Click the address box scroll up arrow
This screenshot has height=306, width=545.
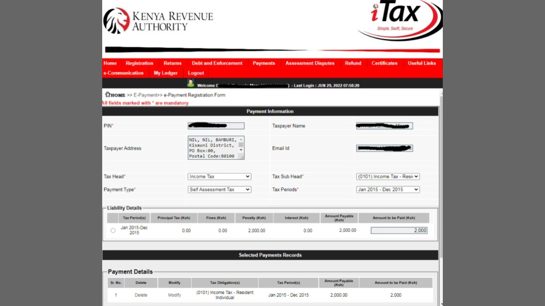(241, 139)
